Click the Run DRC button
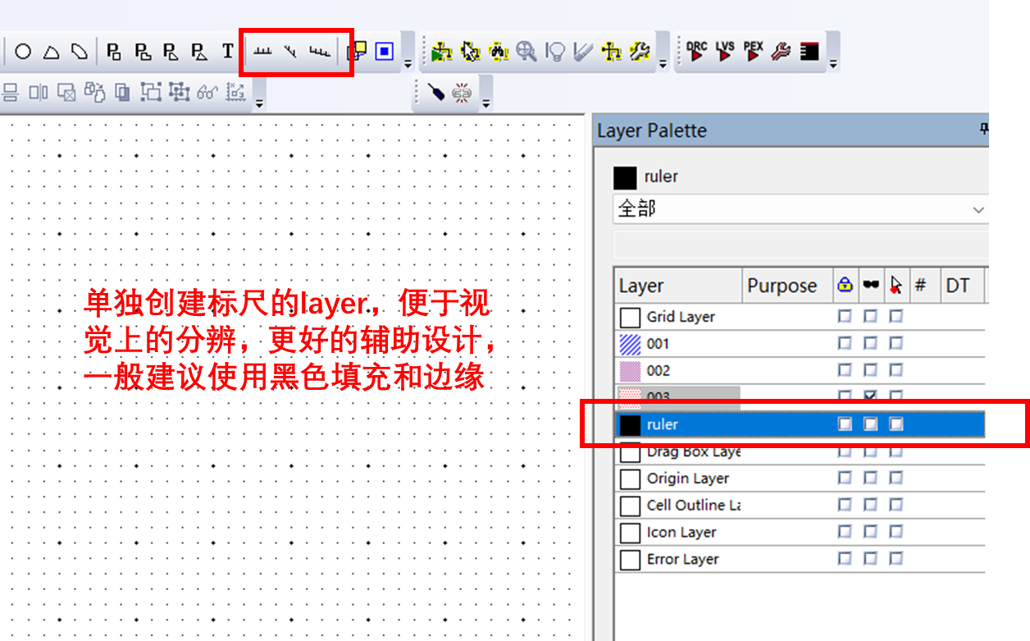The width and height of the screenshot is (1030, 641). pyautogui.click(x=696, y=52)
